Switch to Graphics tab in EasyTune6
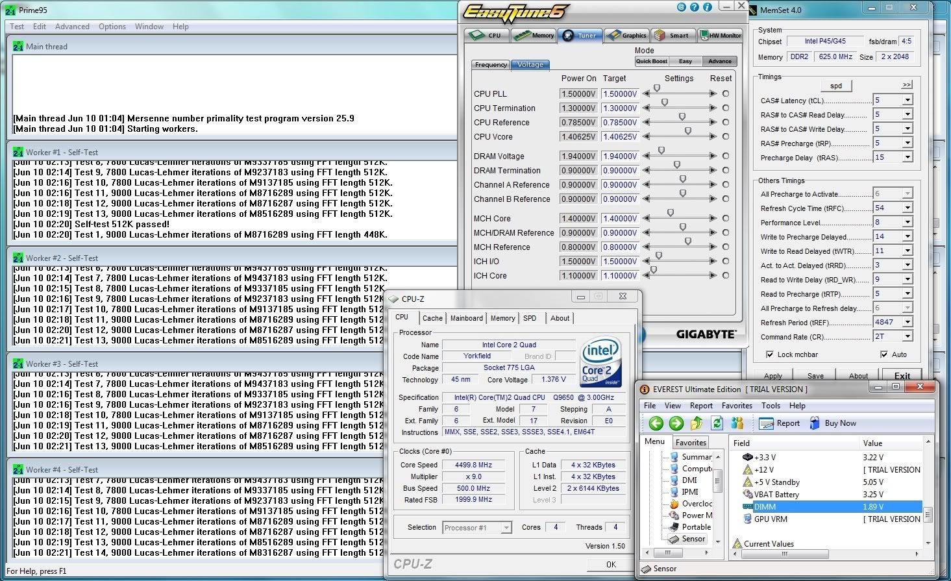The image size is (951, 581). [x=626, y=35]
